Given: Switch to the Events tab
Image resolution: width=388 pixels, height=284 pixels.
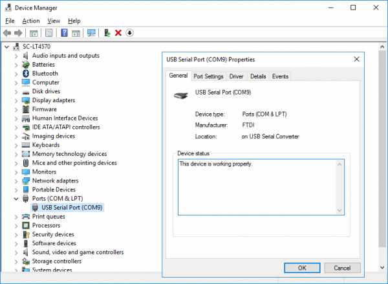Looking at the screenshot, I should 280,76.
